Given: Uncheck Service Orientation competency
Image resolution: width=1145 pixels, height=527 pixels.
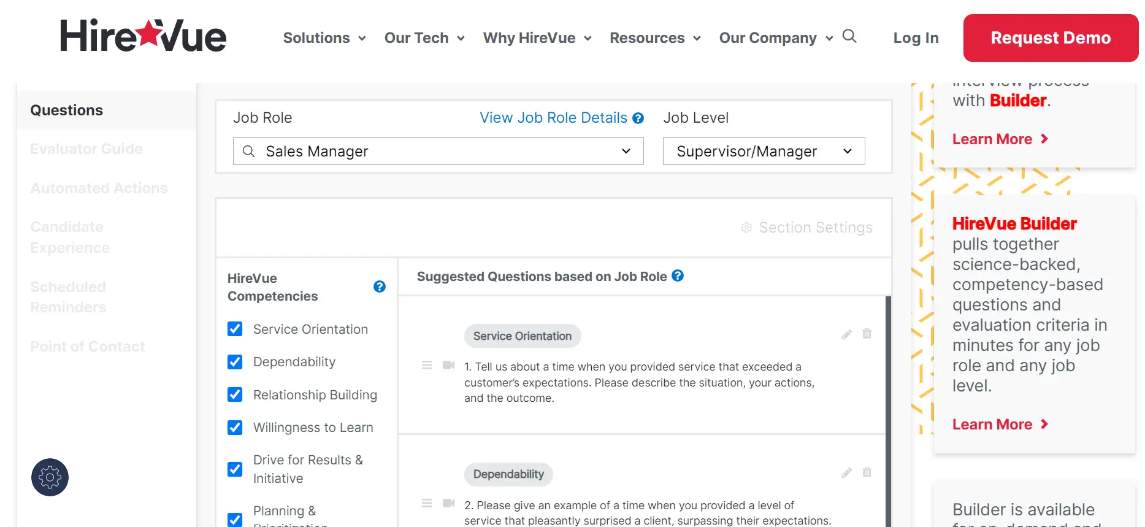Looking at the screenshot, I should 235,329.
